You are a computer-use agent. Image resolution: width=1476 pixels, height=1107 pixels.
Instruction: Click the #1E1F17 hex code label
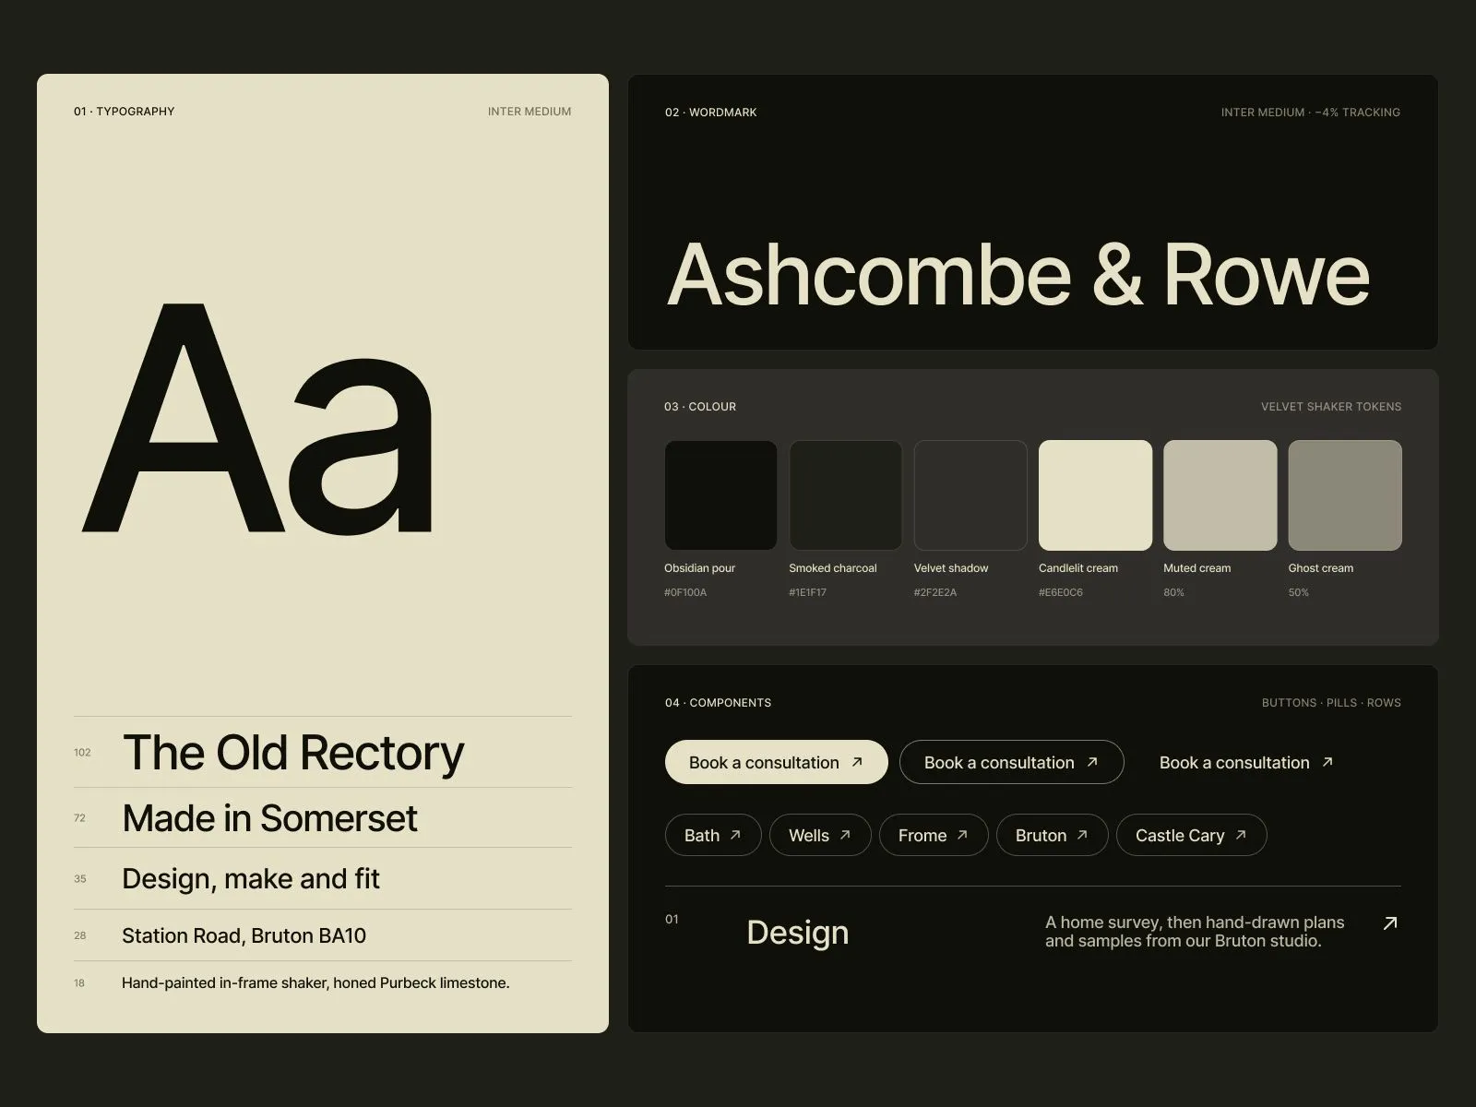(807, 592)
